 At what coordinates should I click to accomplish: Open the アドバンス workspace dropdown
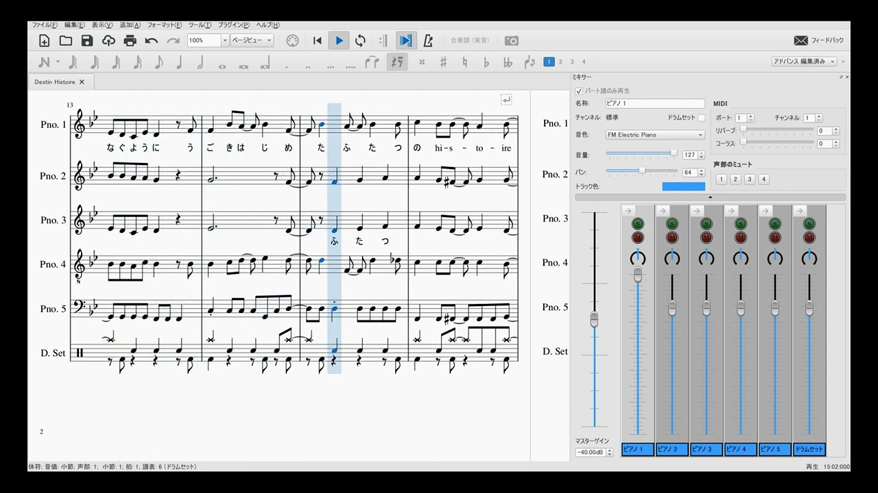(x=805, y=62)
